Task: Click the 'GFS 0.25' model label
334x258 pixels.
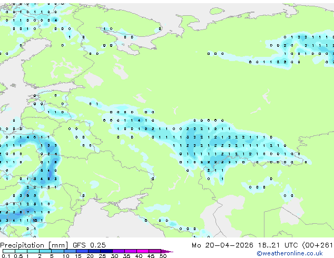Action: 89,245
